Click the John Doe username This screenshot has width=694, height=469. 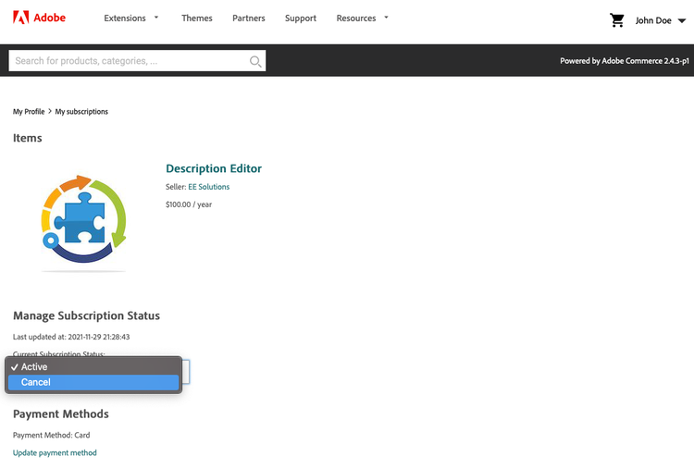coord(653,20)
